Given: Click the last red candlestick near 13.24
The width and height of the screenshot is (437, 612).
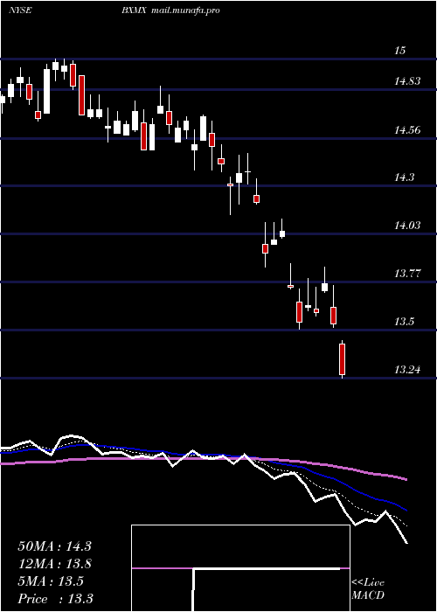Looking at the screenshot, I should point(343,359).
